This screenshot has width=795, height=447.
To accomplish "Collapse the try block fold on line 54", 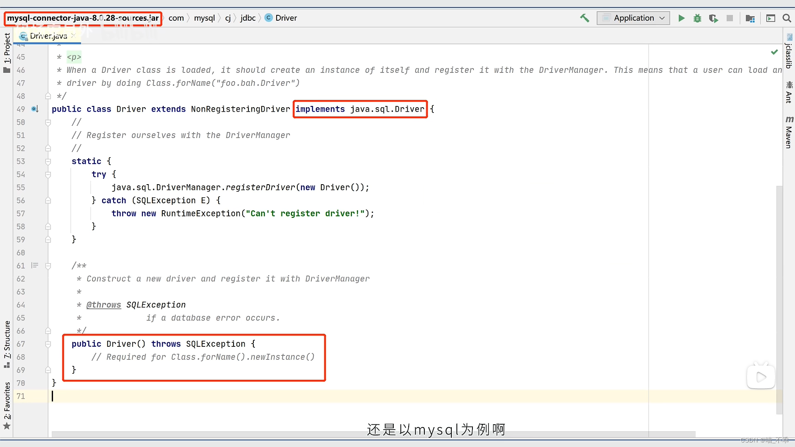I will click(48, 175).
